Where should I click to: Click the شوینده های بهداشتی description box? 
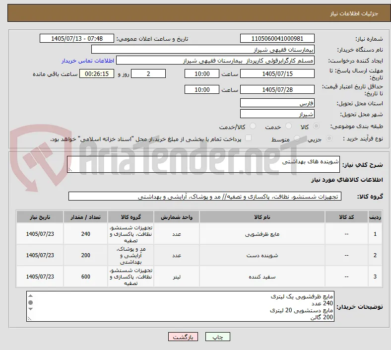(203, 164)
